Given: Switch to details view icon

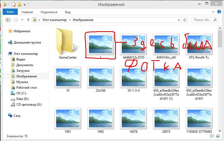Looking at the screenshot, I should [x=212, y=136].
